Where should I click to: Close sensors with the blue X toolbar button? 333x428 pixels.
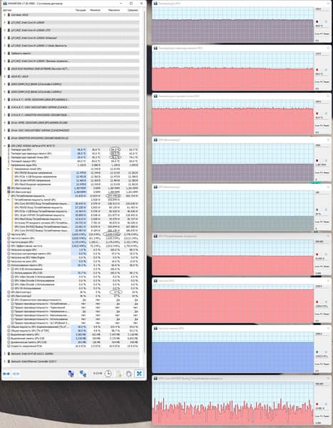[x=139, y=374]
